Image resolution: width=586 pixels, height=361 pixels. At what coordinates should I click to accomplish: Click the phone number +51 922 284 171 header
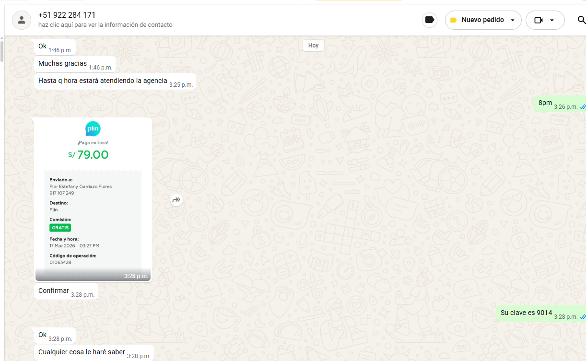67,15
